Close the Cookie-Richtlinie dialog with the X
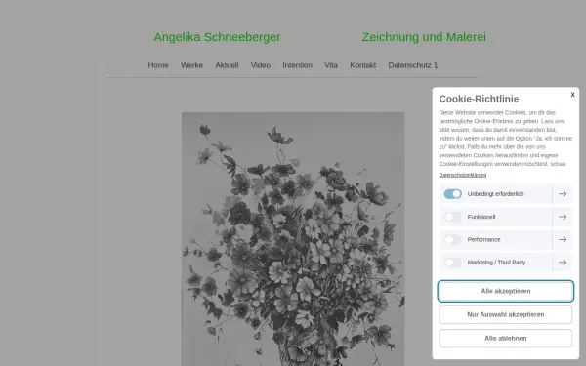The image size is (586, 366). click(x=572, y=95)
